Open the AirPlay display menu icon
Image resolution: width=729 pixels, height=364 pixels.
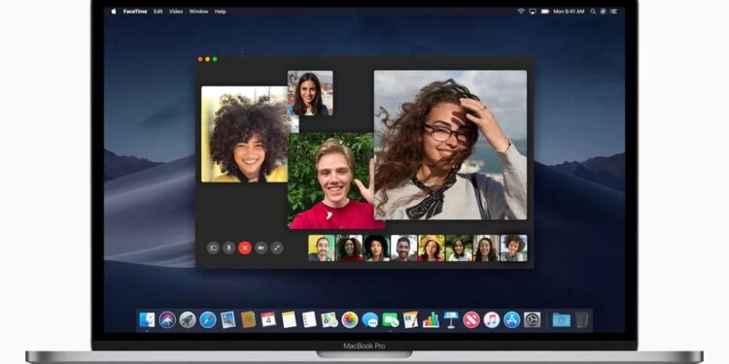tap(533, 12)
